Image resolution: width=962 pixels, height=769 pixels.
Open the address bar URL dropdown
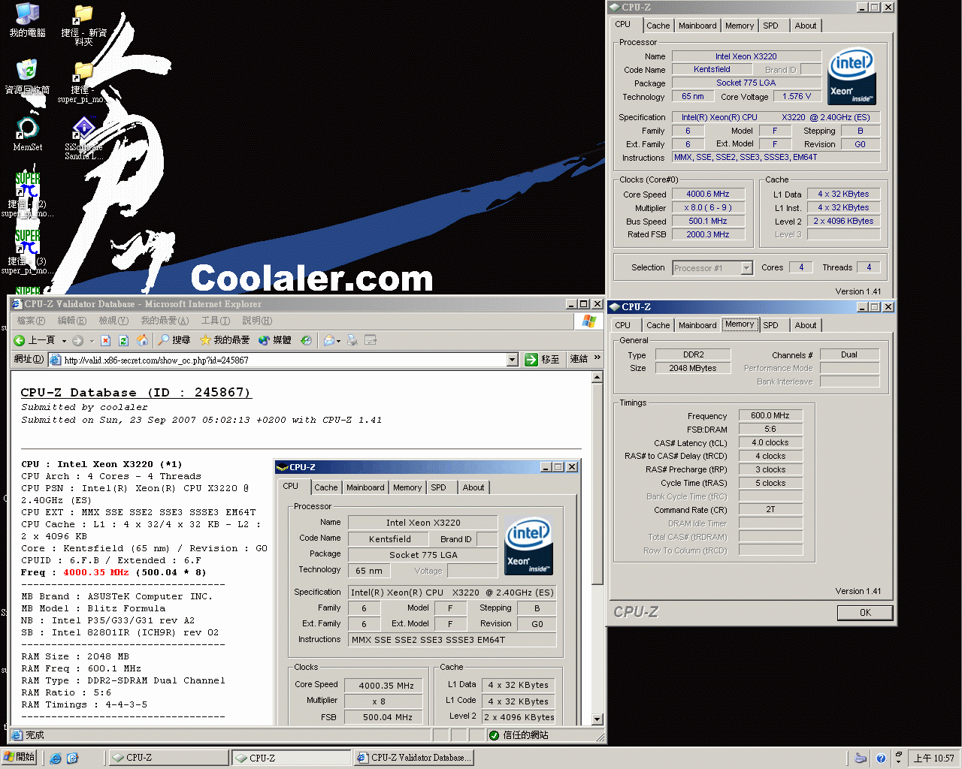coord(513,360)
